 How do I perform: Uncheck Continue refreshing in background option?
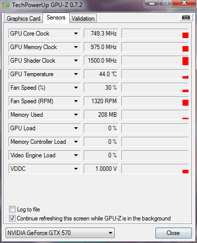point(12,218)
